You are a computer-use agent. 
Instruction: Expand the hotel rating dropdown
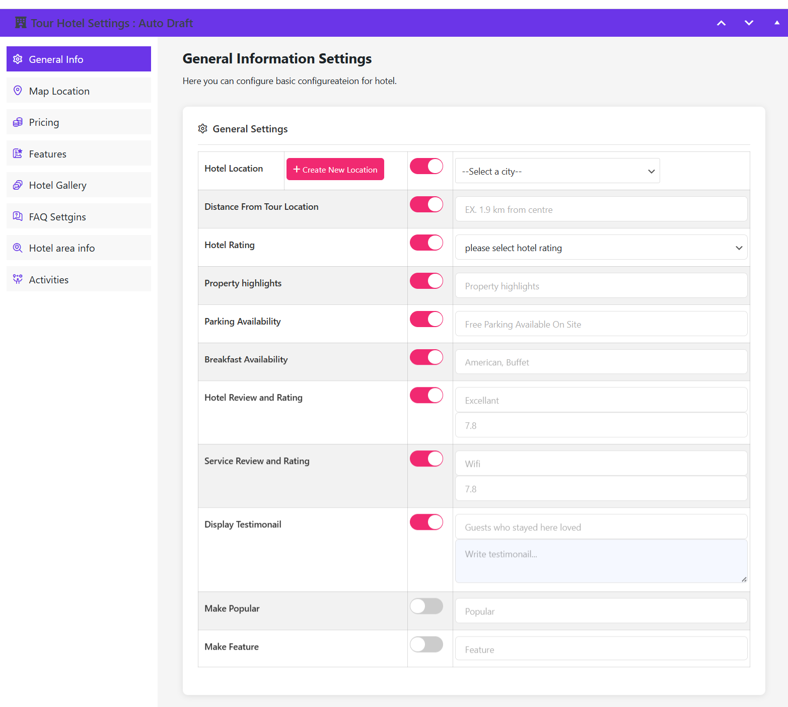click(x=601, y=248)
